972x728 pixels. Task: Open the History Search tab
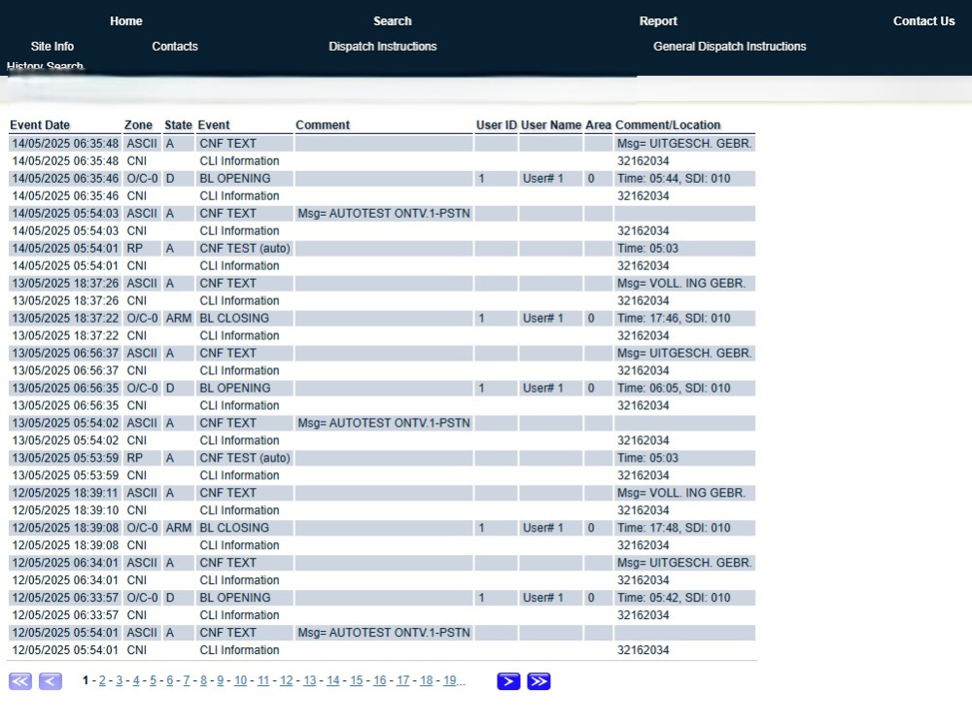(45, 66)
